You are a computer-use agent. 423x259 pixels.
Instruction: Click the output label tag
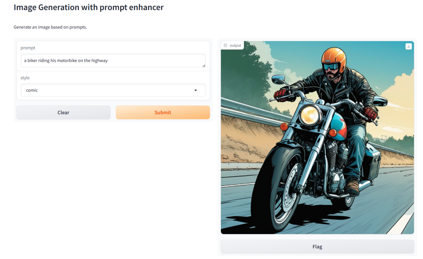(233, 45)
